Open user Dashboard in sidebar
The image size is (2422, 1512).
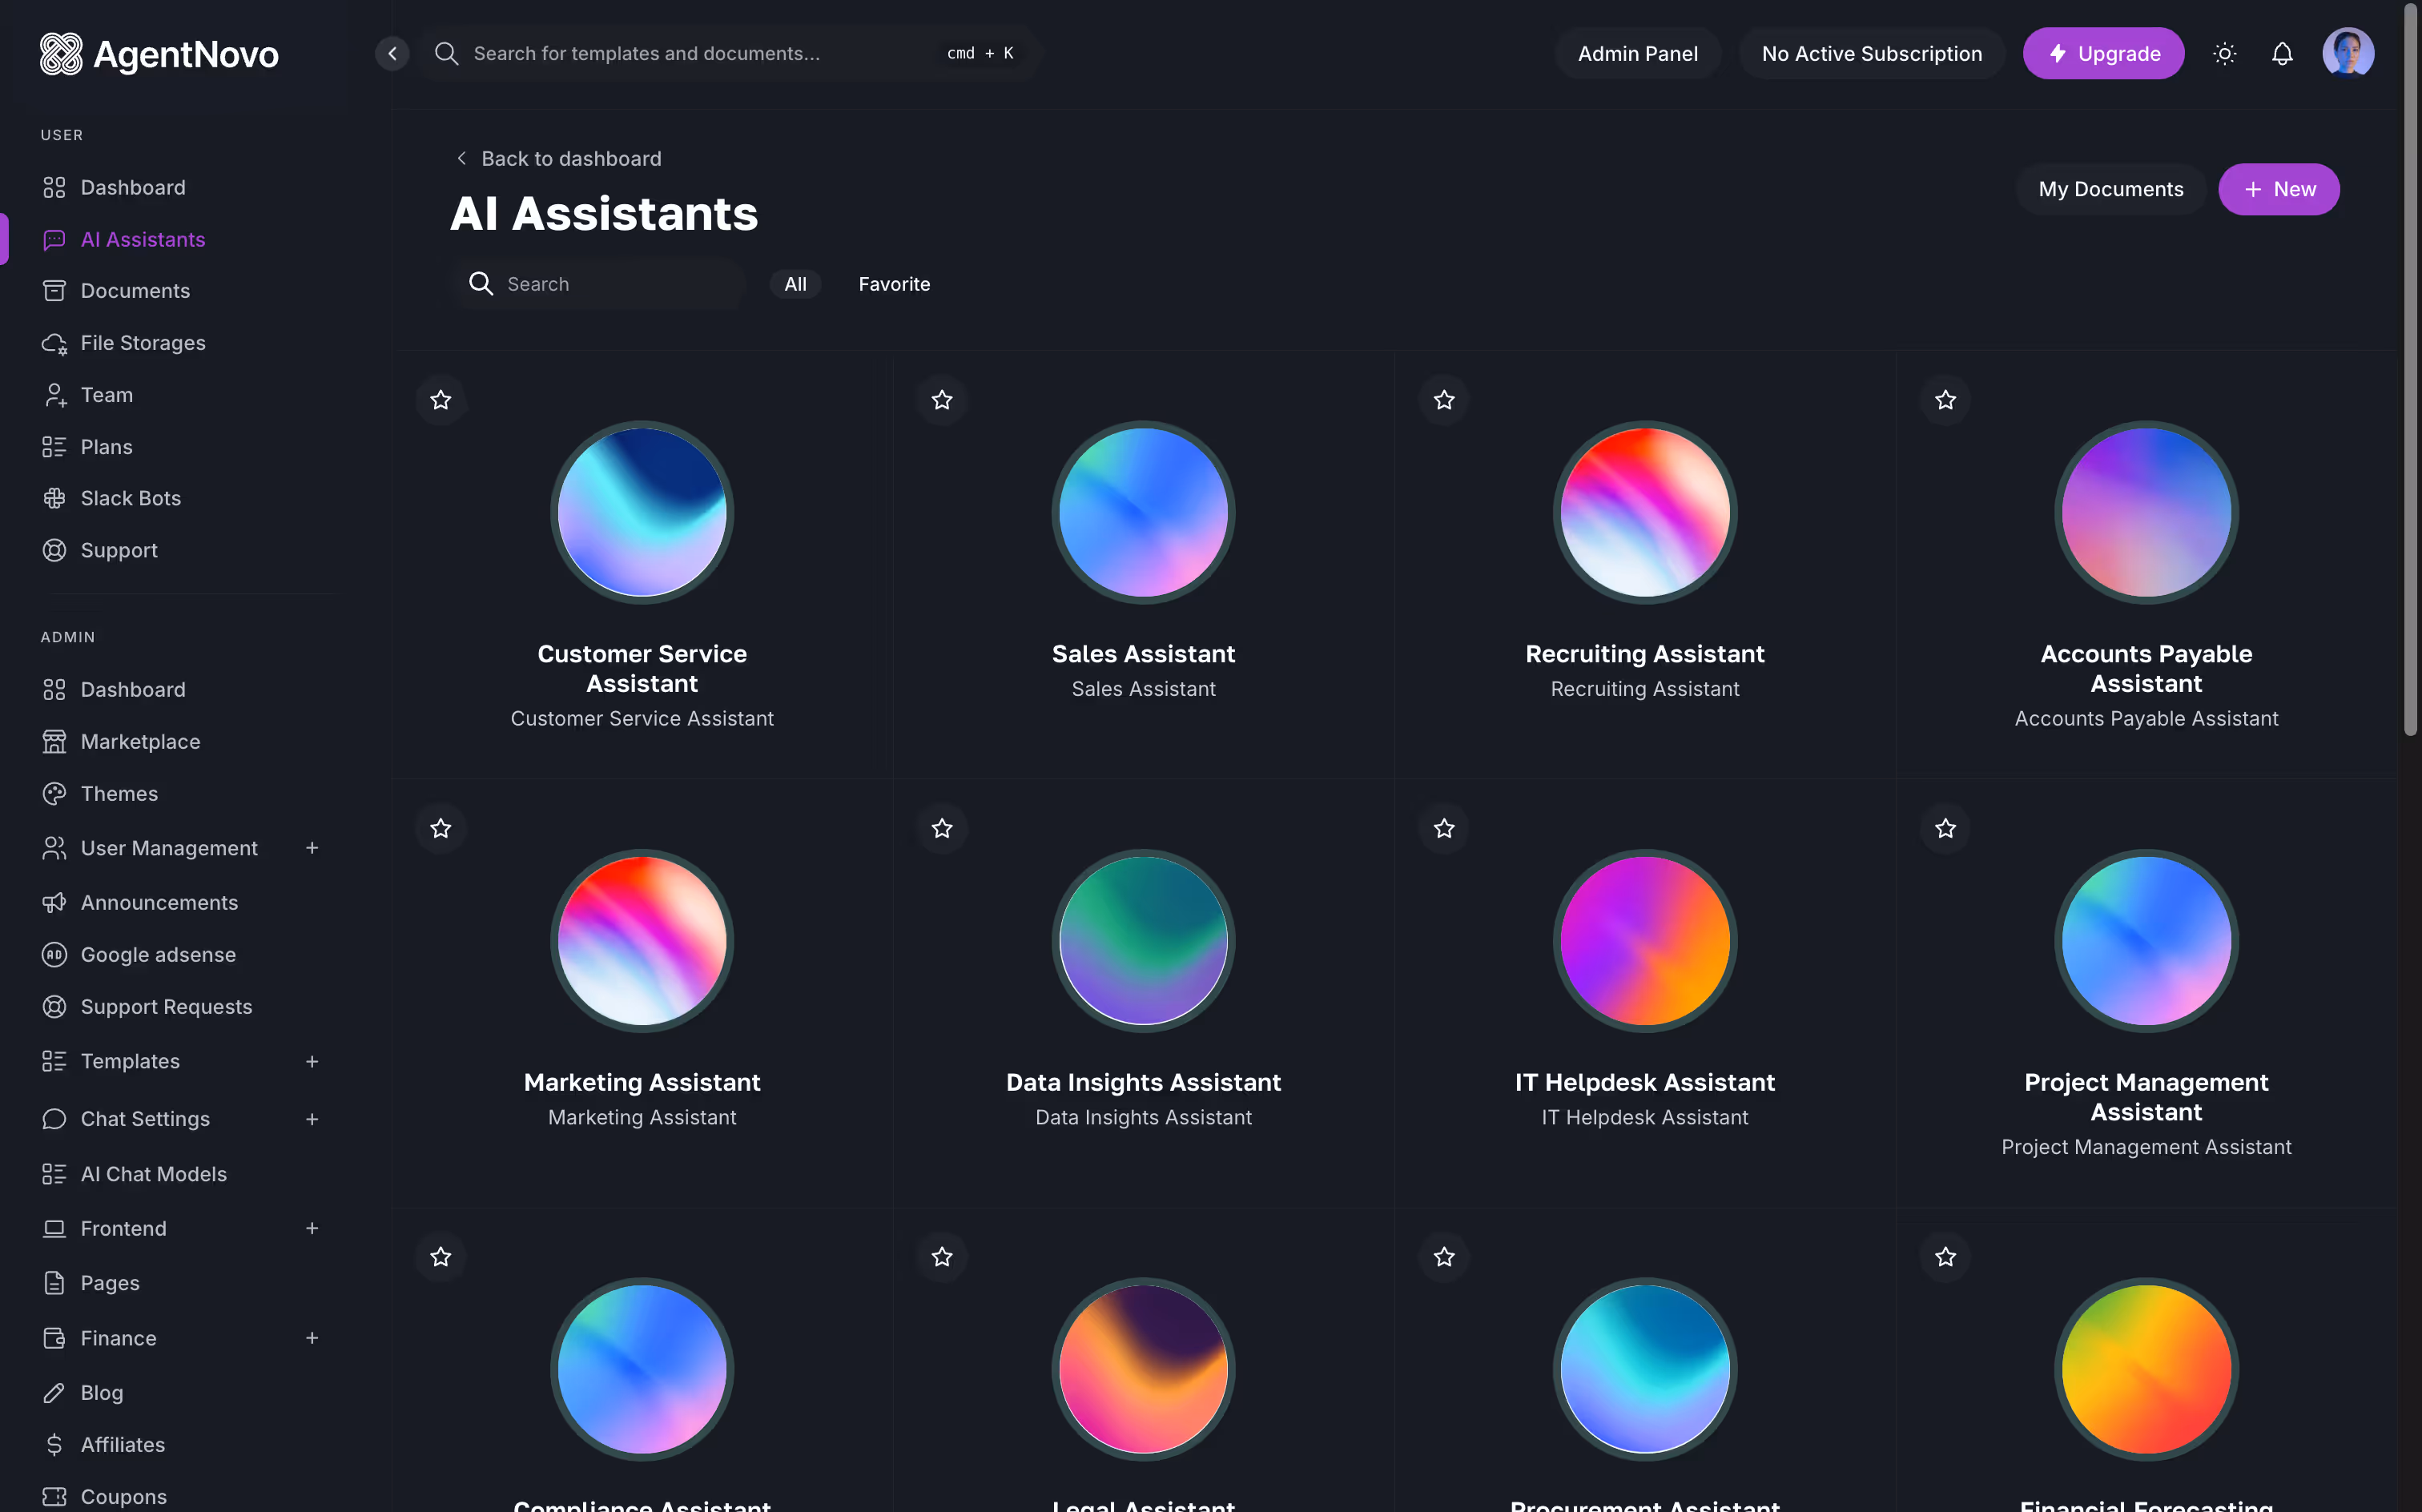click(133, 188)
